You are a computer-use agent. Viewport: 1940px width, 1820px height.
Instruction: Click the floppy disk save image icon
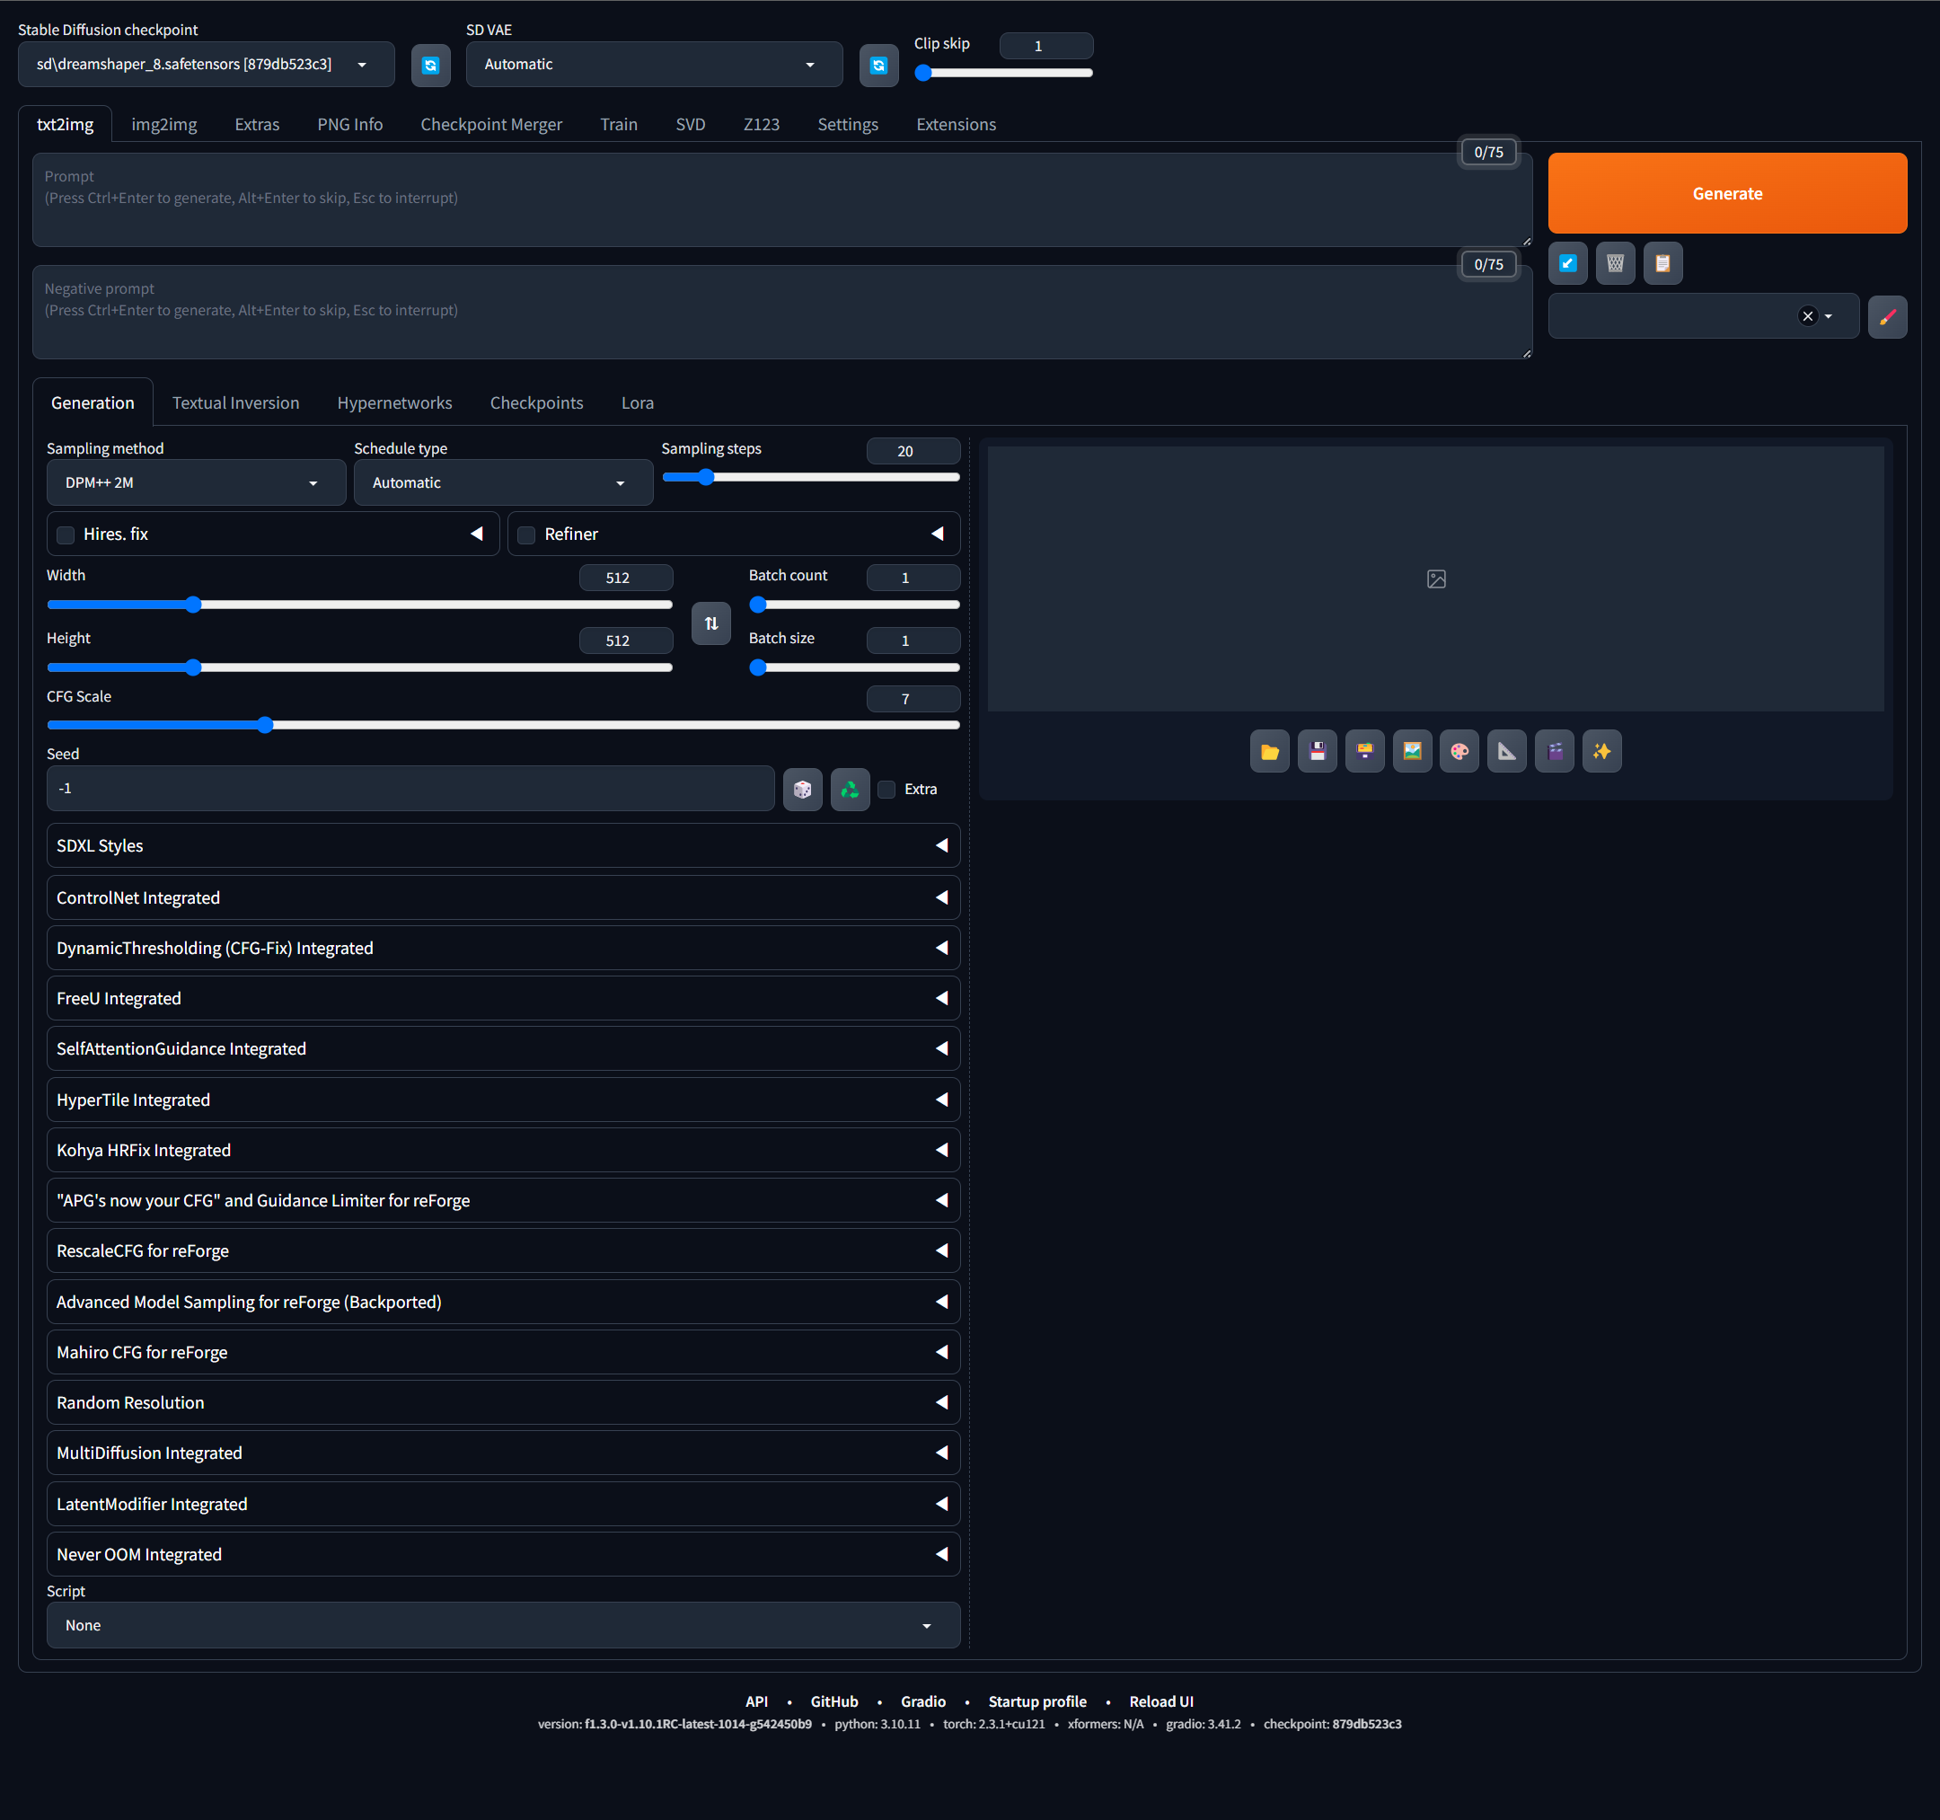click(1318, 751)
